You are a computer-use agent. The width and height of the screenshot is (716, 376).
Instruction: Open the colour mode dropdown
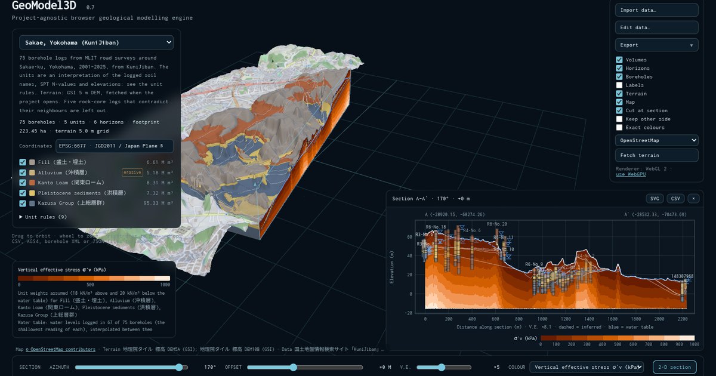pyautogui.click(x=587, y=367)
